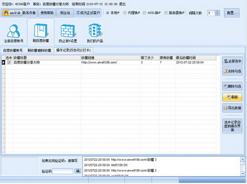Image resolution: width=247 pixels, height=184 pixels.
Task: Click the 去除勾选 uncheck button
Action: coord(232,71)
